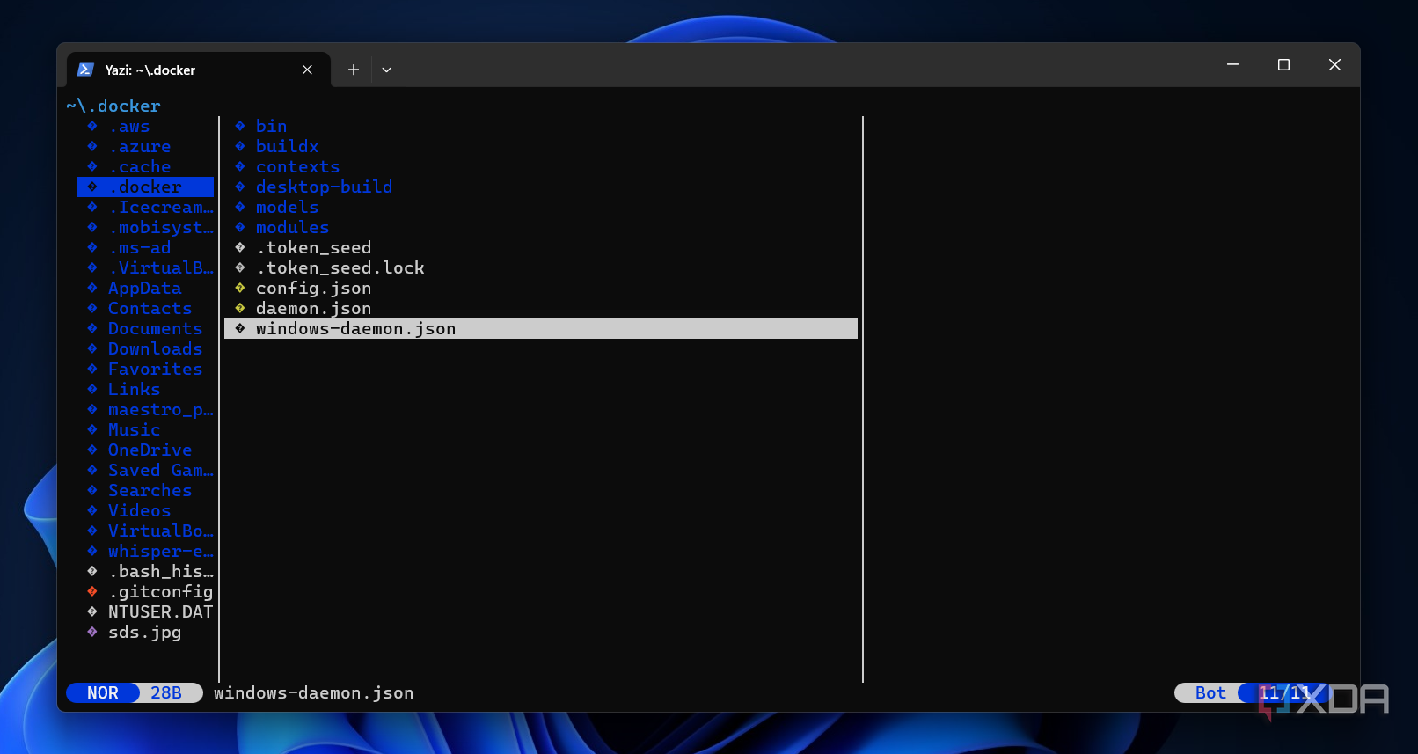Select the VirtualBo… folder

[x=161, y=531]
